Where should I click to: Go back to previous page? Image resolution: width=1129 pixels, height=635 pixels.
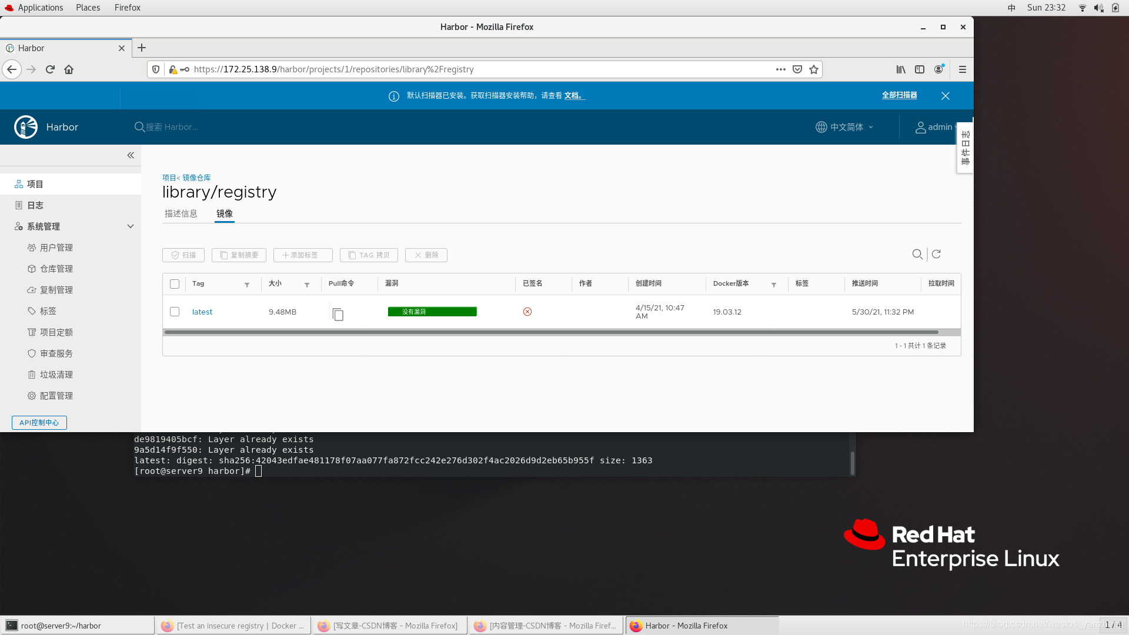(12, 69)
